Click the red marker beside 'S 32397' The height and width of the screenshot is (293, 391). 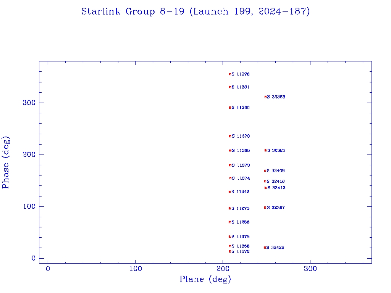[x=265, y=208]
